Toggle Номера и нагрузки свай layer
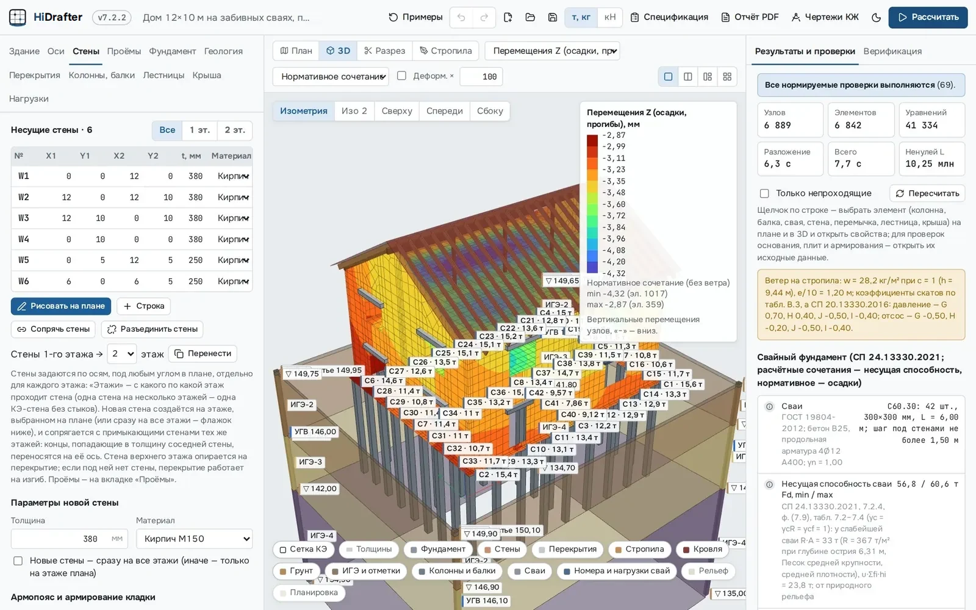 tap(616, 571)
